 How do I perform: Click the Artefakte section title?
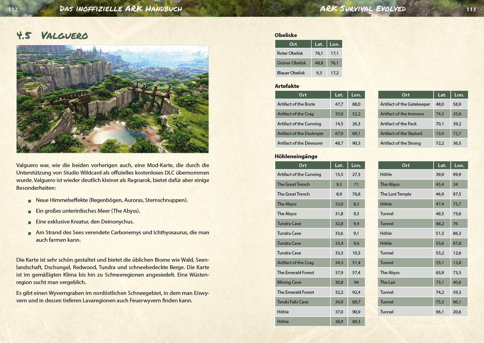287,86
